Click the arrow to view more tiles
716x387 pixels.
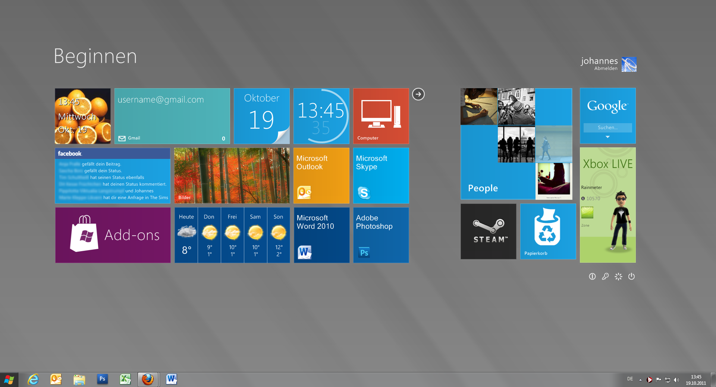click(x=418, y=94)
